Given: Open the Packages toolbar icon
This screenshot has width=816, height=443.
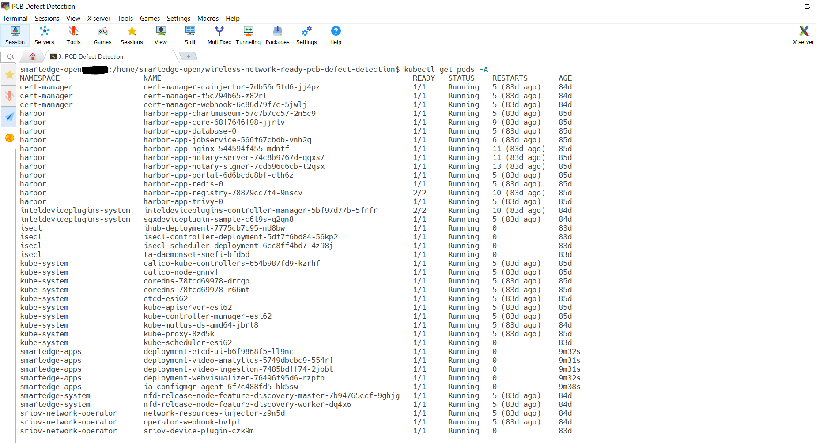Looking at the screenshot, I should coord(277,35).
